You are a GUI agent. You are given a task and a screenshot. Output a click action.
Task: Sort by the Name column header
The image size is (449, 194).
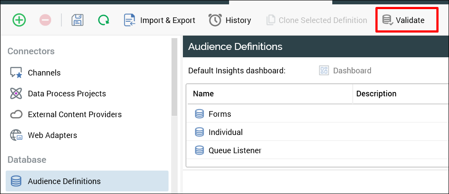203,94
